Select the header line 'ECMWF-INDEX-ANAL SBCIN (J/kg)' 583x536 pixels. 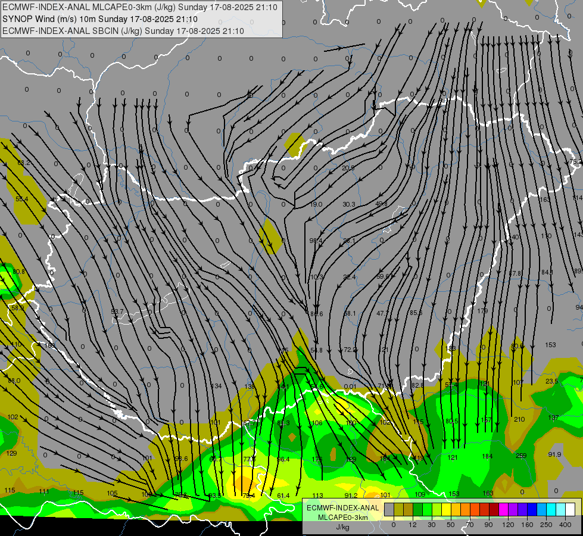point(72,31)
